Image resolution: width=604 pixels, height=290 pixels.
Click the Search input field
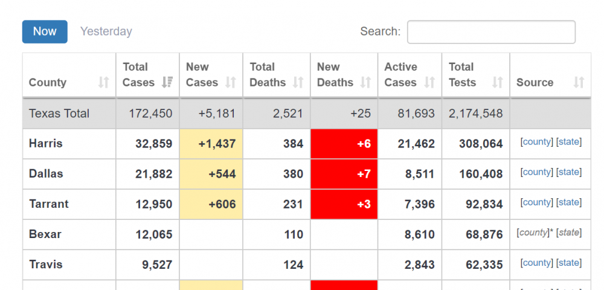pyautogui.click(x=491, y=32)
